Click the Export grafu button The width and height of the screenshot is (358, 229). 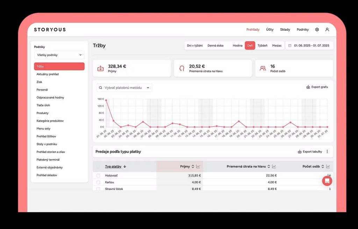tap(317, 87)
